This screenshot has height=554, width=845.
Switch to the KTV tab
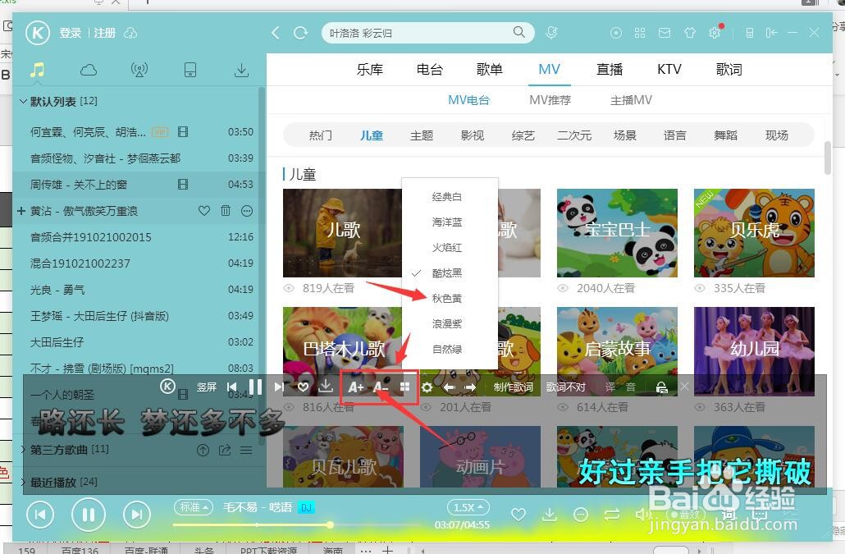point(669,70)
